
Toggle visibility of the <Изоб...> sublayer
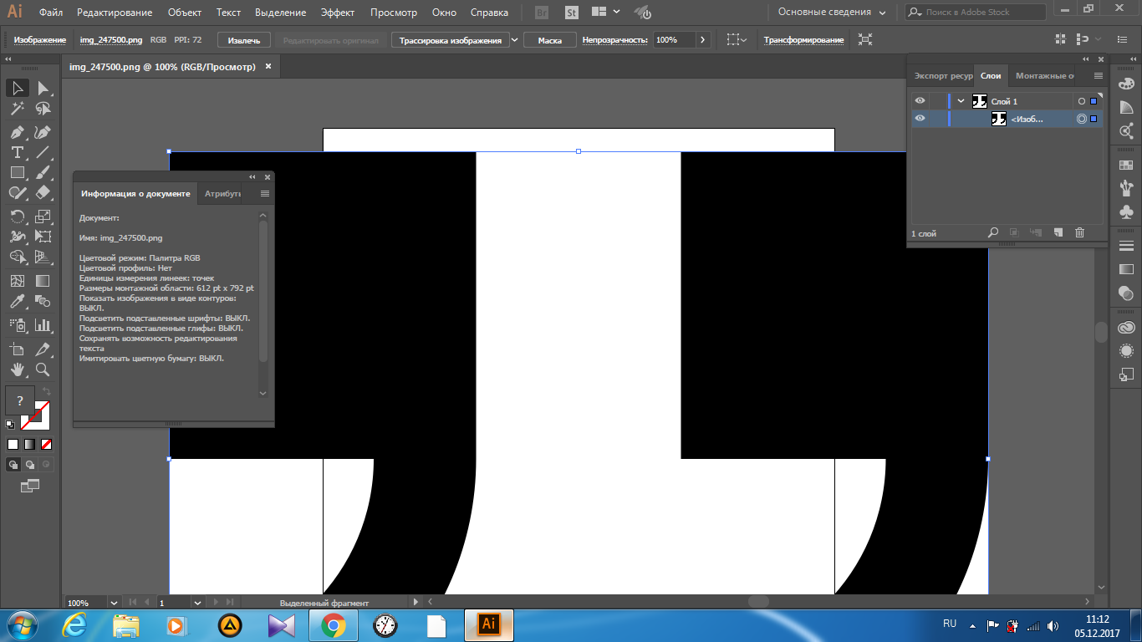click(x=920, y=119)
